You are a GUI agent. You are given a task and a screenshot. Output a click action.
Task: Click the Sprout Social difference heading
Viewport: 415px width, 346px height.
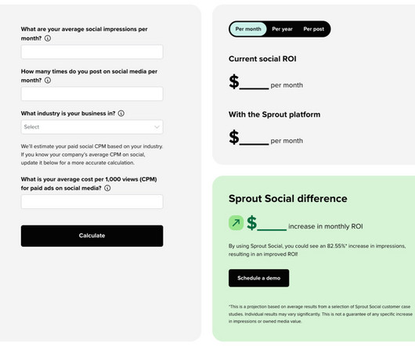(x=287, y=199)
